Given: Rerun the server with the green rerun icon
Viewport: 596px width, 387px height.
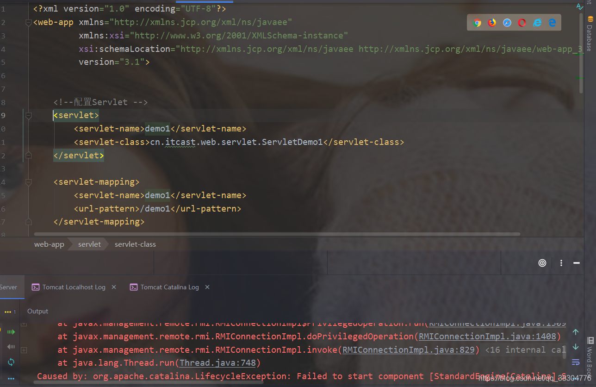Looking at the screenshot, I should 11,331.
